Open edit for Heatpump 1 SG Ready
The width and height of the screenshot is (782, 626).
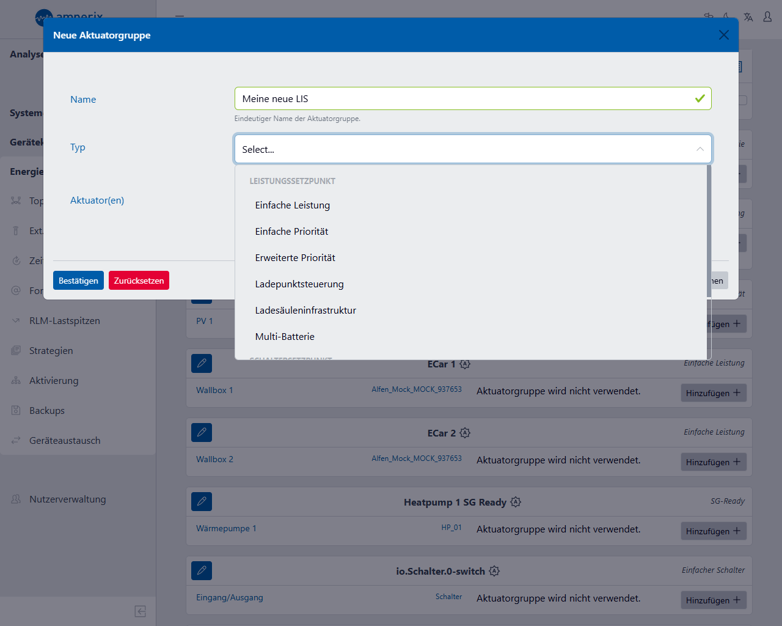202,502
